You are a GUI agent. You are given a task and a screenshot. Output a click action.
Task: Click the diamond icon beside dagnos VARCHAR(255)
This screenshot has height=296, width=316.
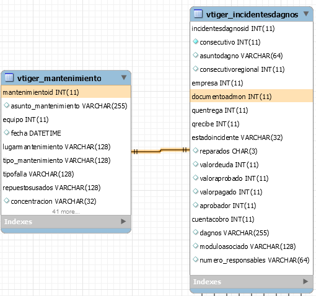195,232
